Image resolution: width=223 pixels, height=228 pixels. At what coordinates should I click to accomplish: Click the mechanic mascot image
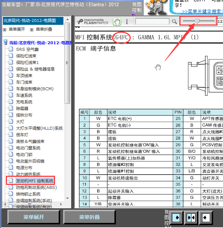(156, 7)
